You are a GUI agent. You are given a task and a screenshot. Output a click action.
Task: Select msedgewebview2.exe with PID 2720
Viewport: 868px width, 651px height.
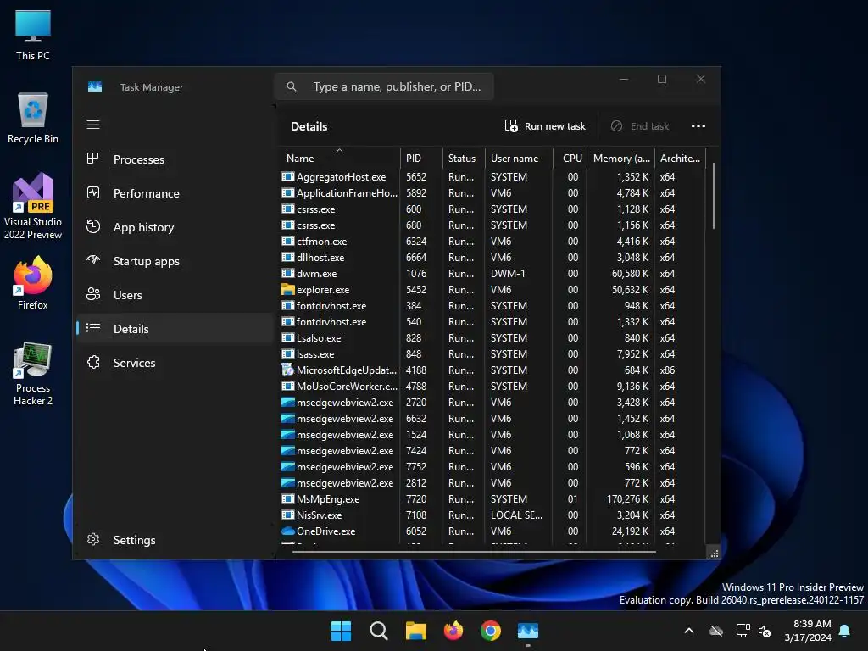click(x=492, y=402)
